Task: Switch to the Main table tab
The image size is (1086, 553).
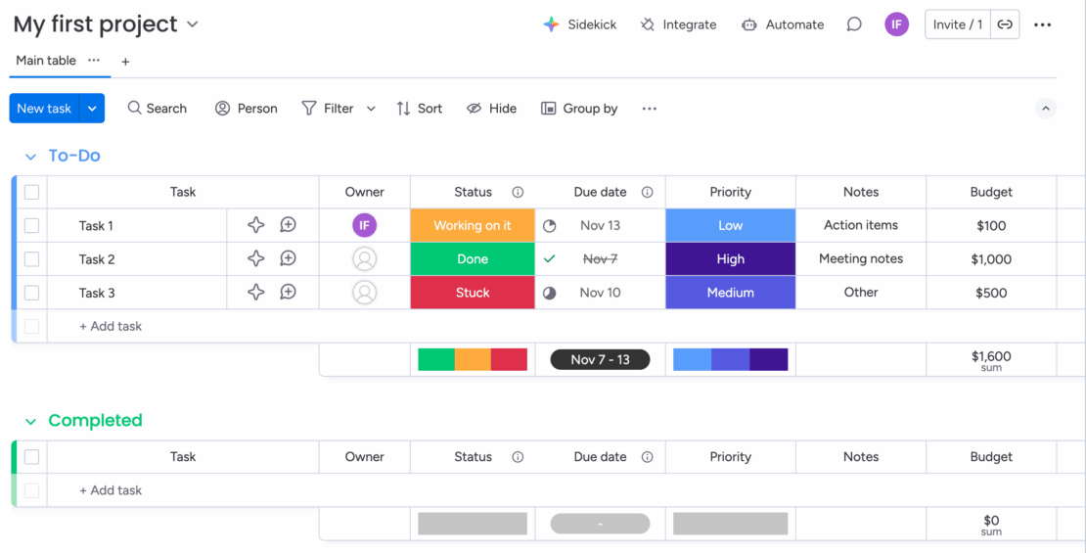Action: point(46,61)
